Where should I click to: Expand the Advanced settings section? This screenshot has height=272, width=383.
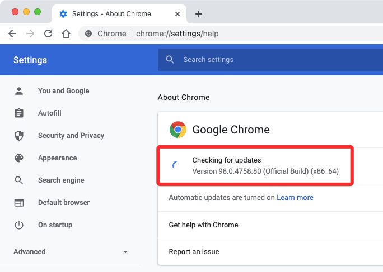point(71,251)
